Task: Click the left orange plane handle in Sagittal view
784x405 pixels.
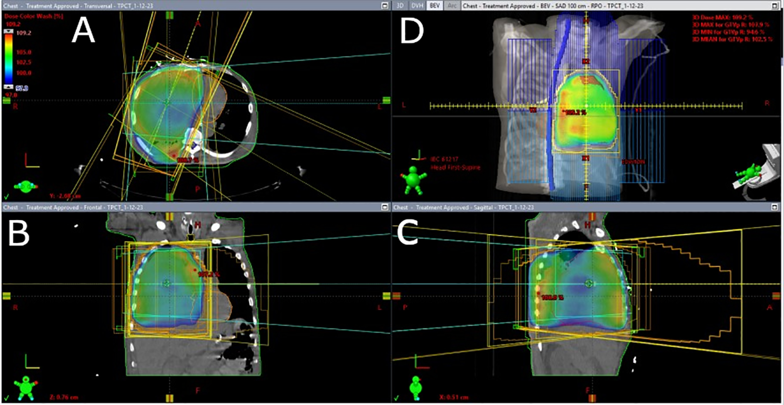Action: click(397, 296)
